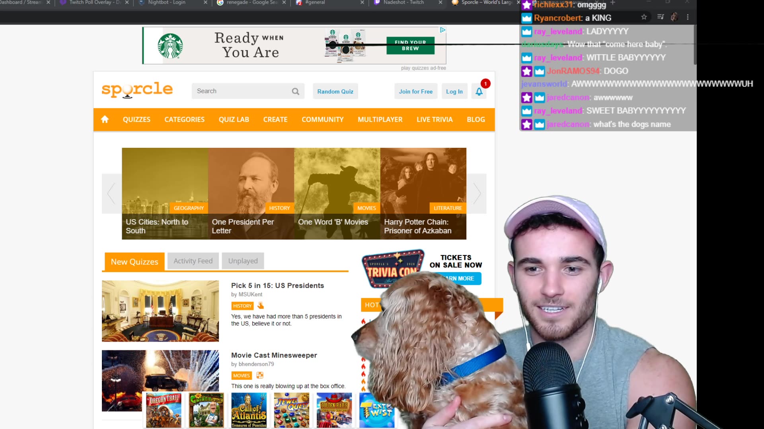Open Movie Cast Minesweeper quiz title
This screenshot has width=764, height=429.
tap(274, 355)
